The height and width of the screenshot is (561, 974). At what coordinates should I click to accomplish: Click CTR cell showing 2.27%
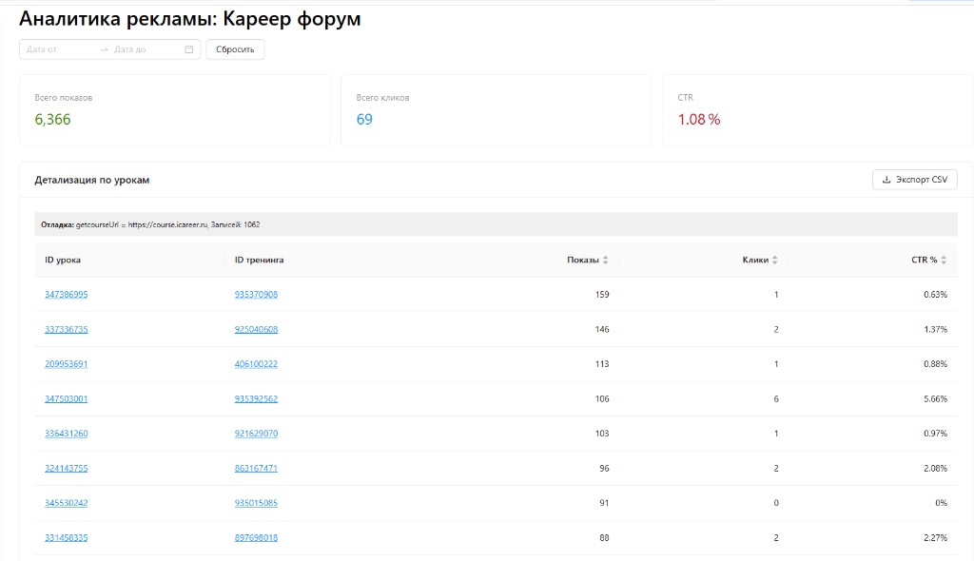[x=936, y=538]
